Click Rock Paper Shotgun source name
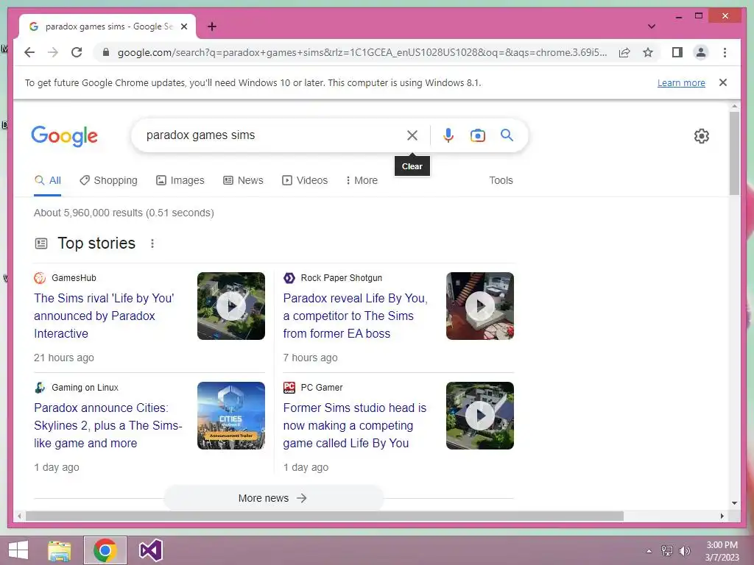754x565 pixels. 342,277
